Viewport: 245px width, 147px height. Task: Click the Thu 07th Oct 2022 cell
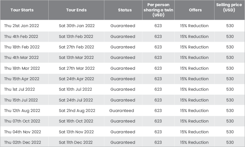pyautogui.click(x=22, y=121)
